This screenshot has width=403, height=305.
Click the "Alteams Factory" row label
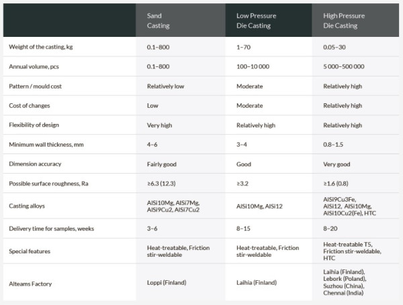pyautogui.click(x=31, y=284)
